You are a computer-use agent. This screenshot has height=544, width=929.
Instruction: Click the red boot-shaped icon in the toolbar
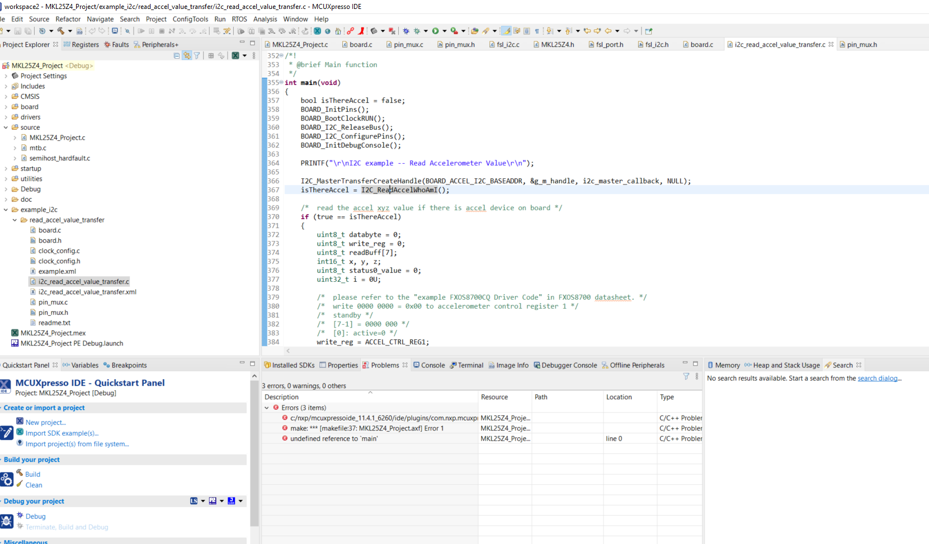[x=361, y=31]
